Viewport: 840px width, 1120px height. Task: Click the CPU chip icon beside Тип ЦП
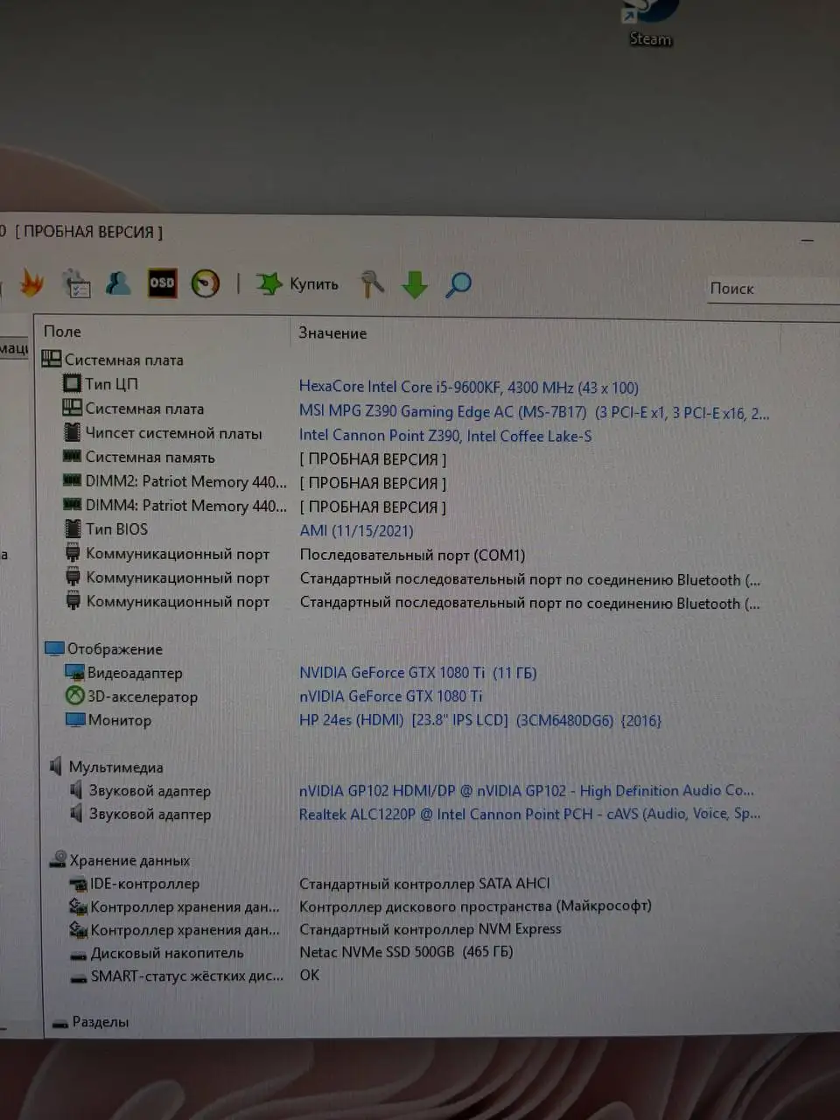[x=71, y=381]
